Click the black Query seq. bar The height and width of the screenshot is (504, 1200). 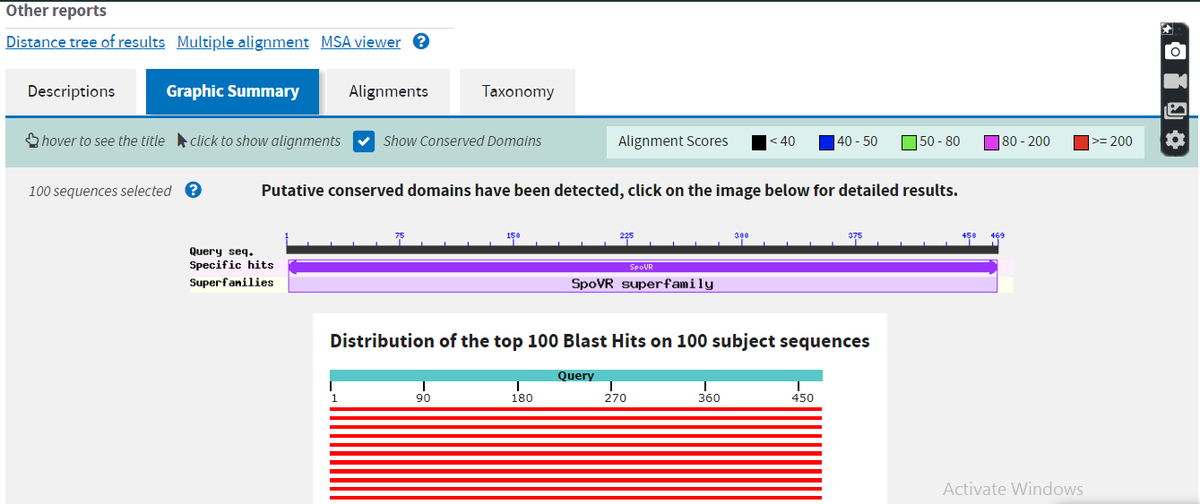pyautogui.click(x=642, y=249)
